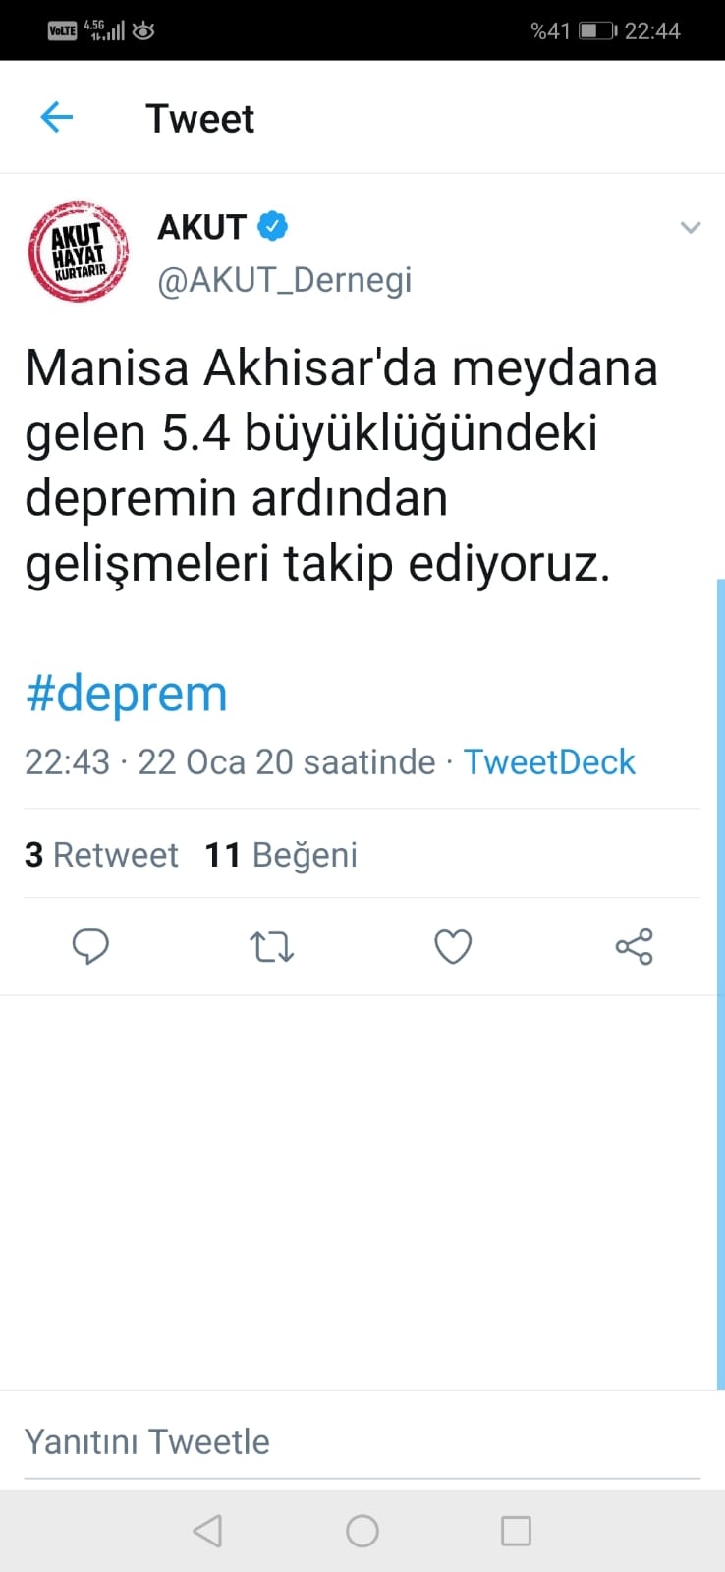725x1572 pixels.
Task: Tap the Yanıtını Tweetle reply field
Action: [147, 1440]
